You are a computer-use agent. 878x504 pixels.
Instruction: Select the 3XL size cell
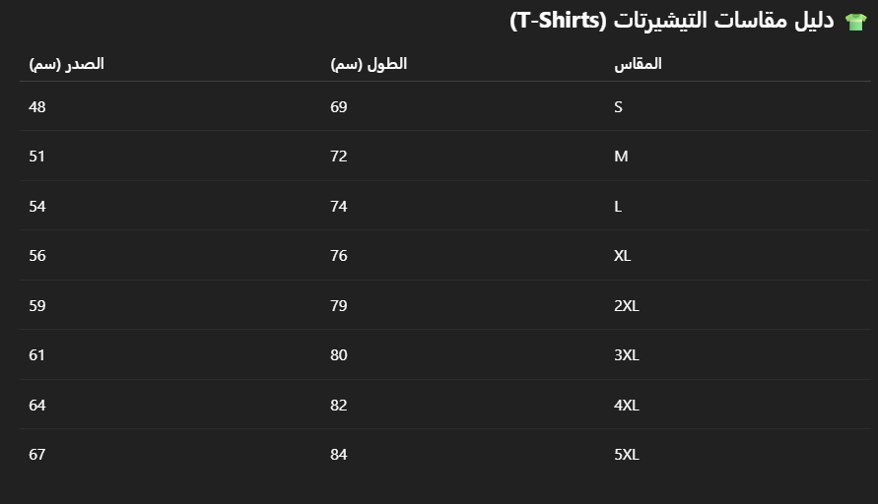627,355
